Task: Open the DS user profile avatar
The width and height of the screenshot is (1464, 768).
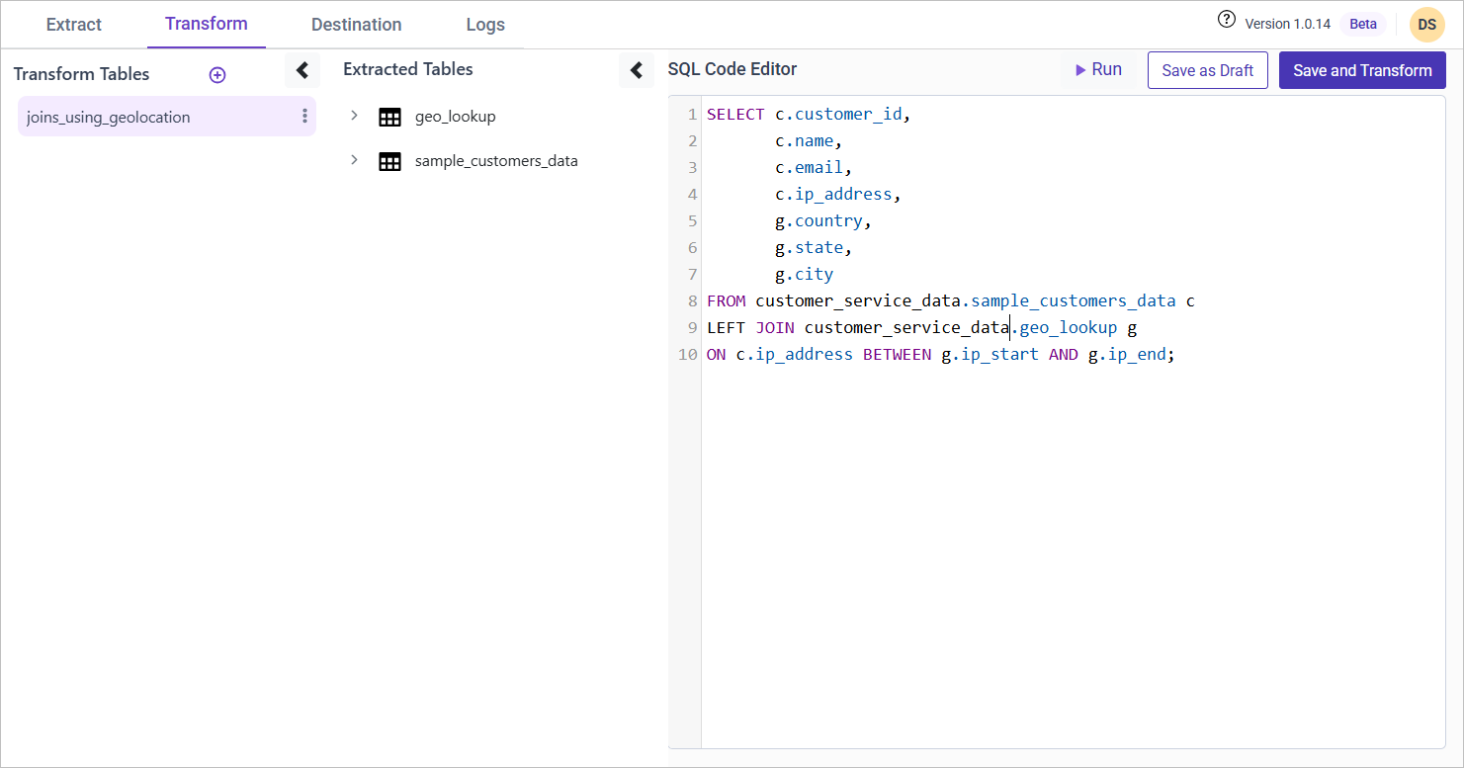Action: pyautogui.click(x=1426, y=25)
